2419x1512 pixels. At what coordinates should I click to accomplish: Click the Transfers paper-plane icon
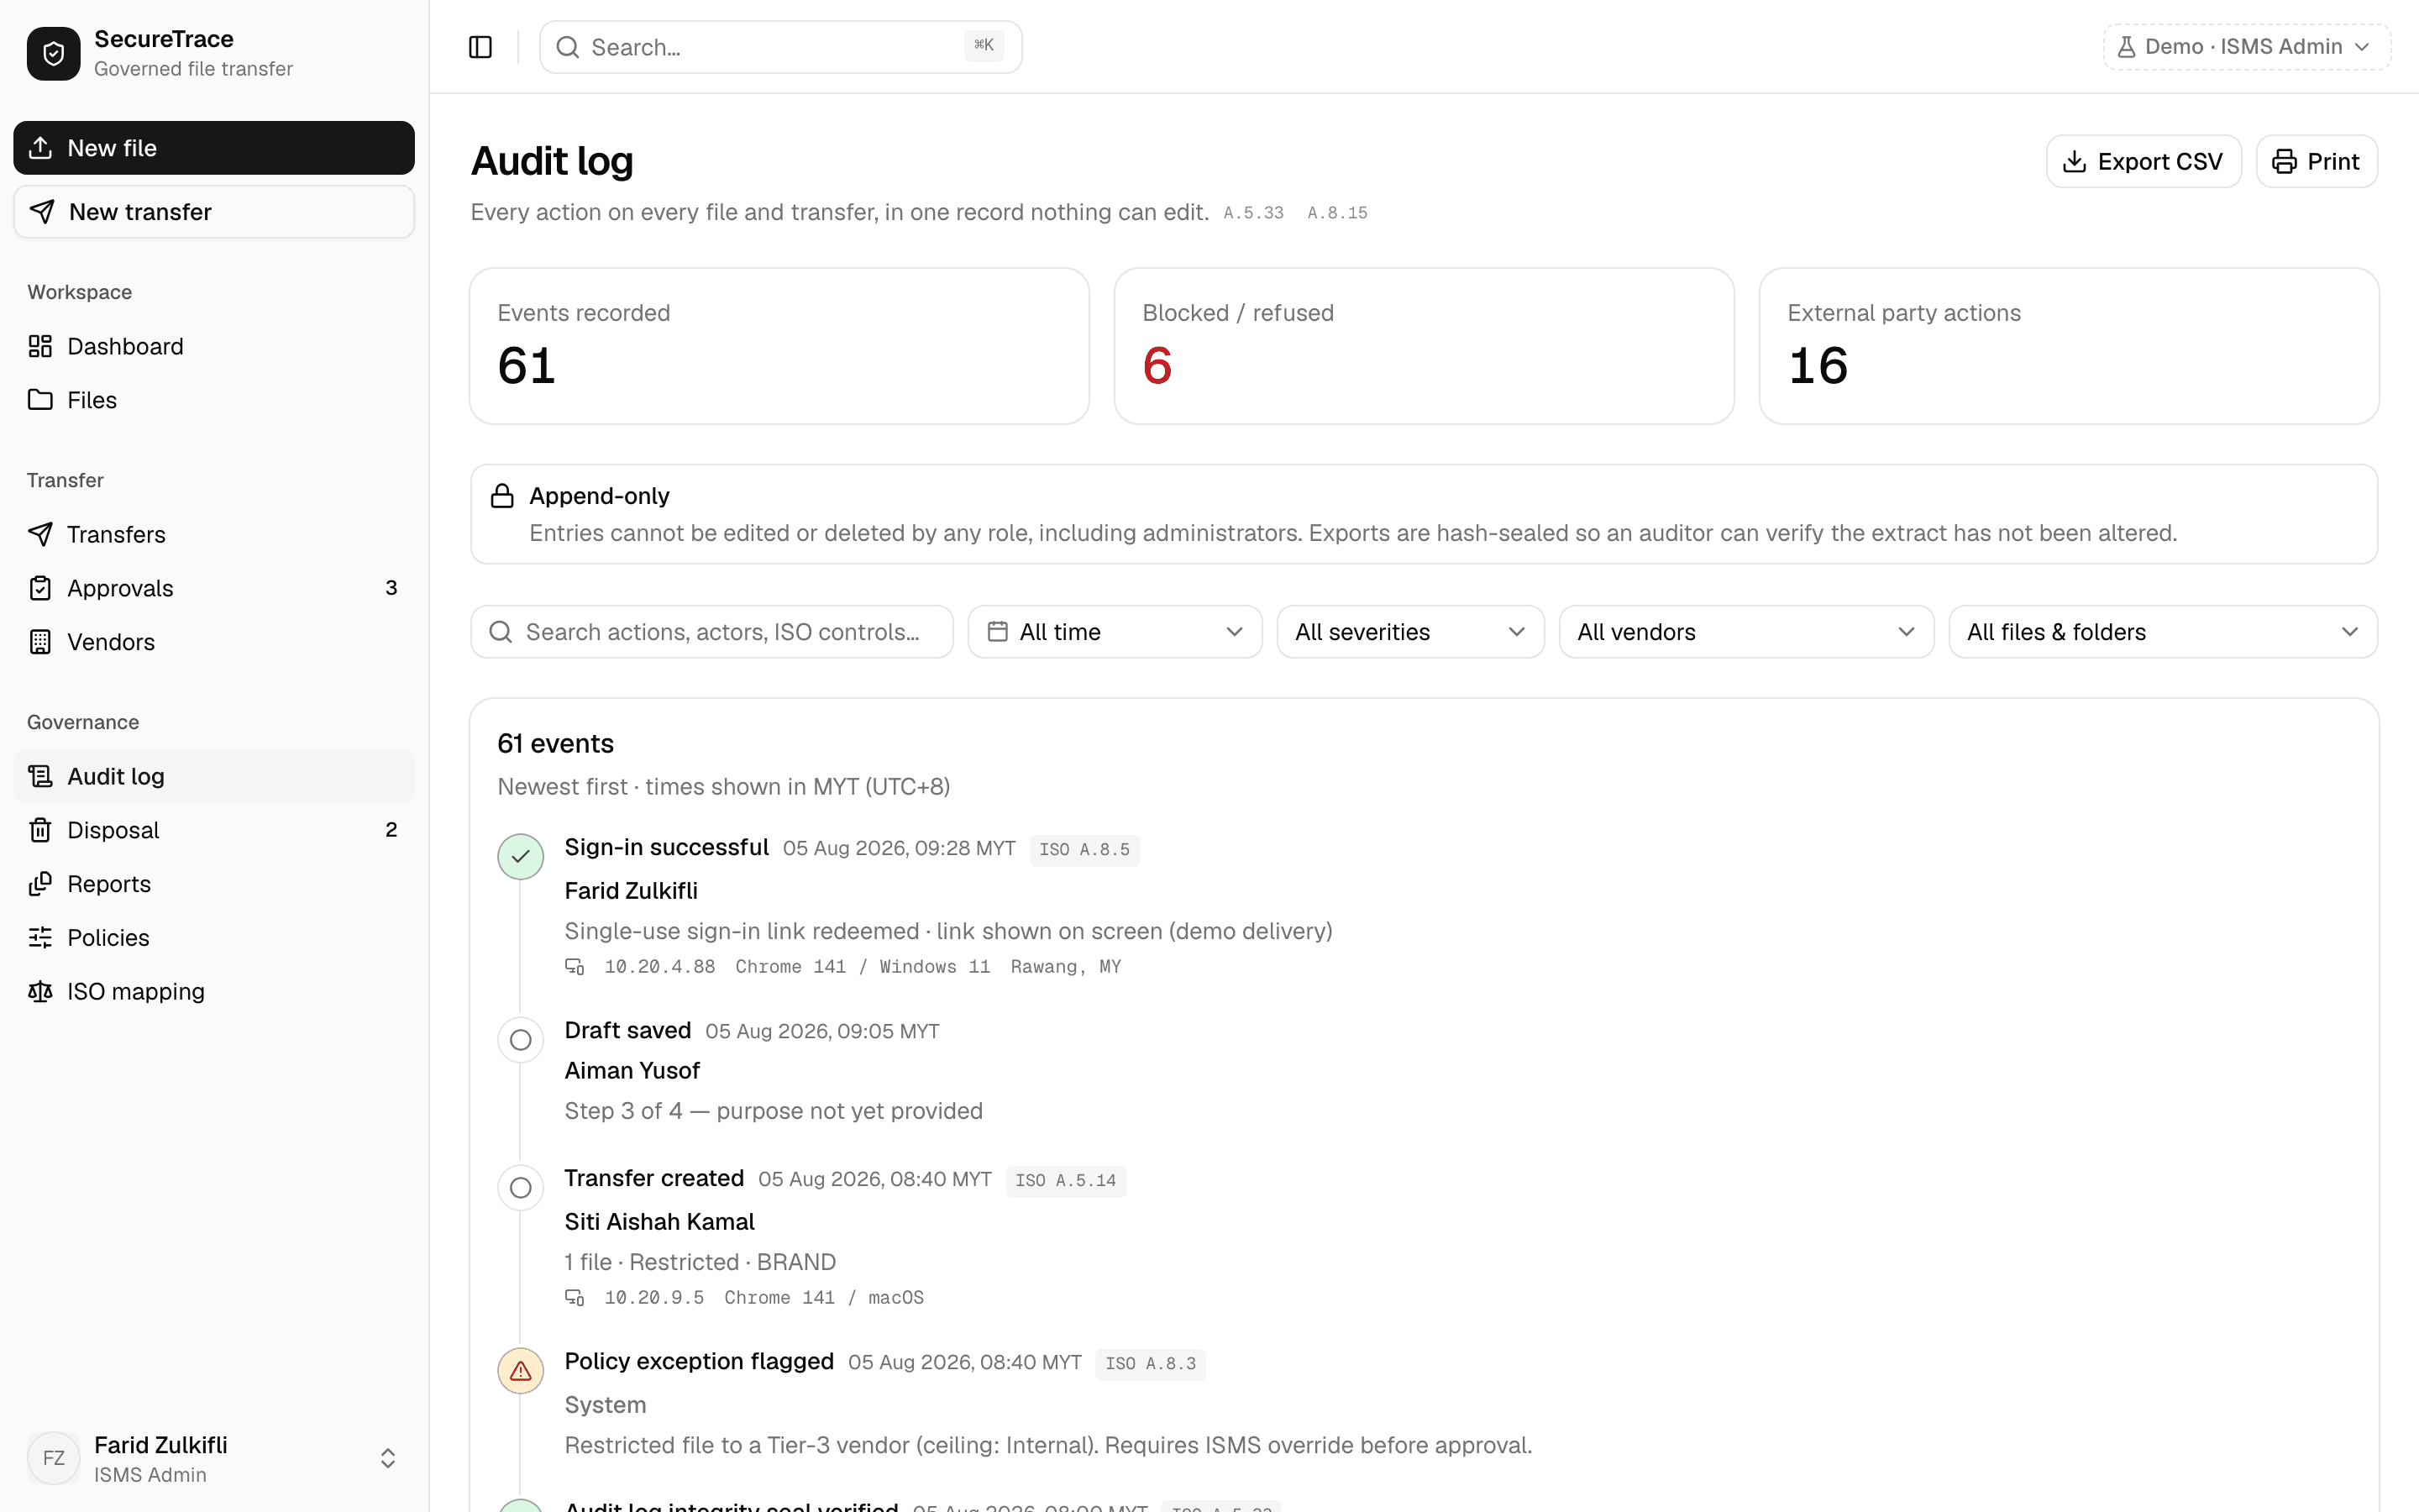point(40,534)
